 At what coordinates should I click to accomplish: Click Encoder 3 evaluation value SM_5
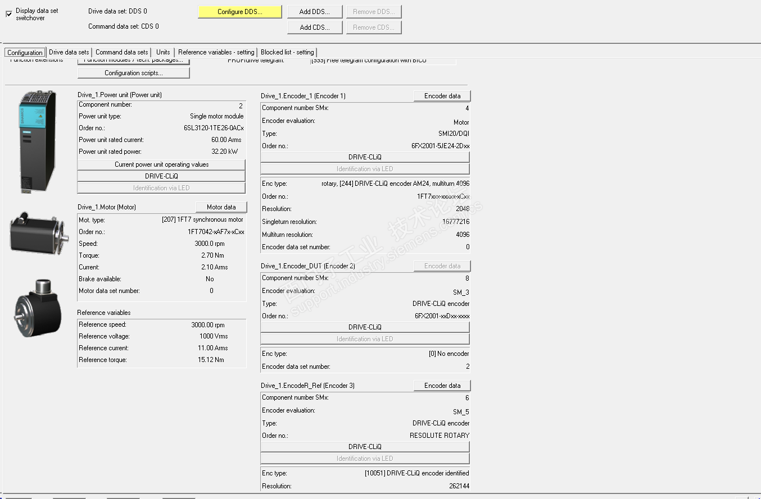461,412
